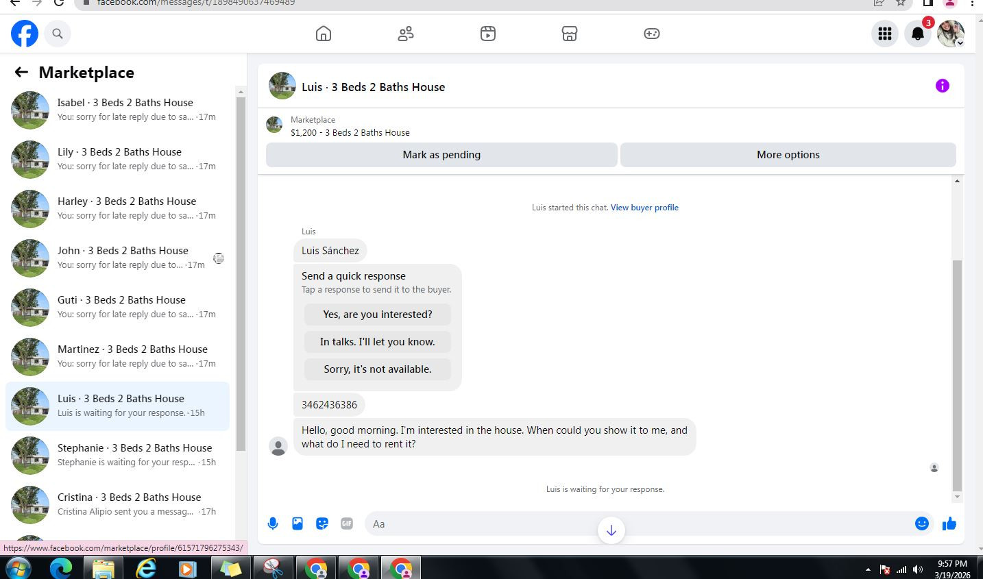Click the '3462436386' message bubble
Image resolution: width=983 pixels, height=579 pixels.
pos(329,405)
